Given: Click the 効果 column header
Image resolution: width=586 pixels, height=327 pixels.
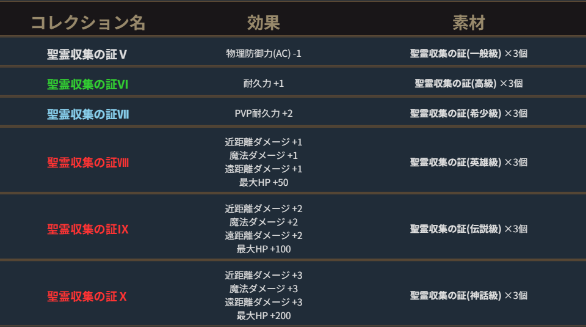Looking at the screenshot, I should tap(264, 23).
